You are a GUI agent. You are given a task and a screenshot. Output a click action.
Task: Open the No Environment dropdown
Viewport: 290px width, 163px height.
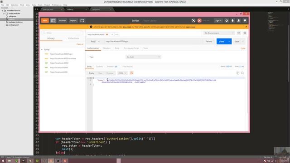click(x=219, y=33)
